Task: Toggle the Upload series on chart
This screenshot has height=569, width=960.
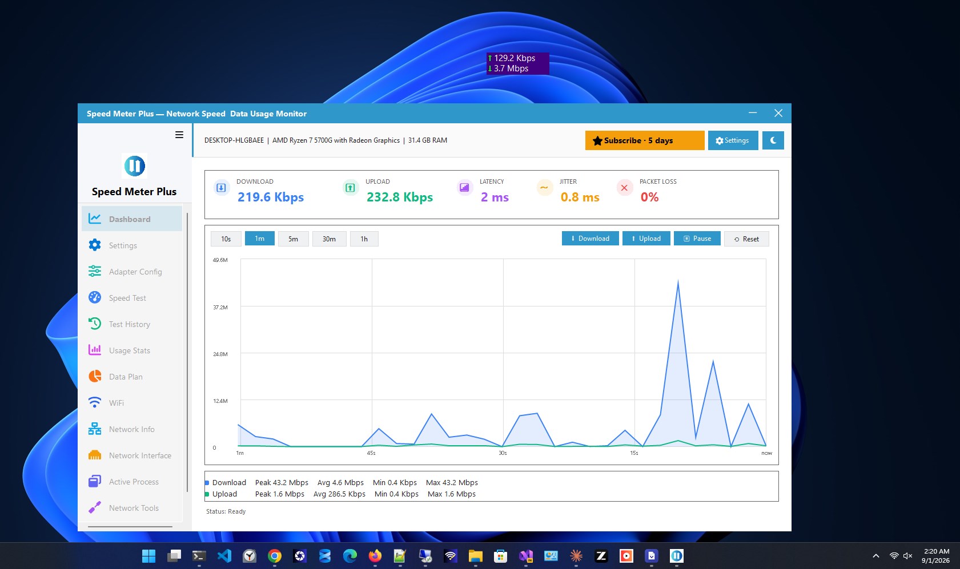Action: pyautogui.click(x=646, y=239)
